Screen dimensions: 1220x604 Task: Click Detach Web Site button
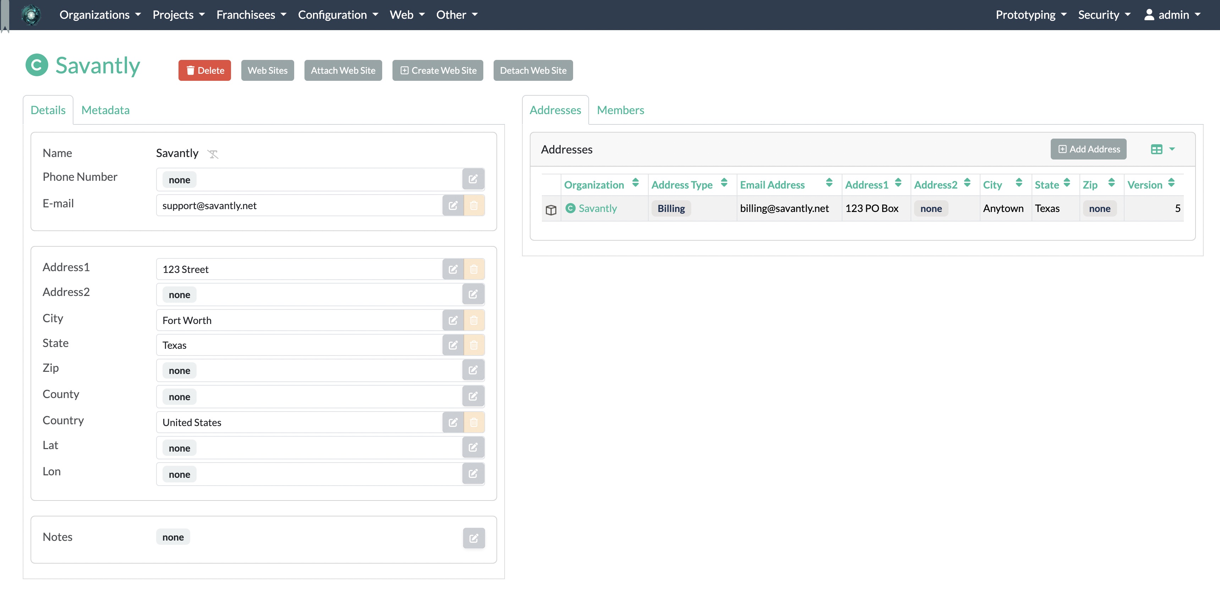(533, 70)
